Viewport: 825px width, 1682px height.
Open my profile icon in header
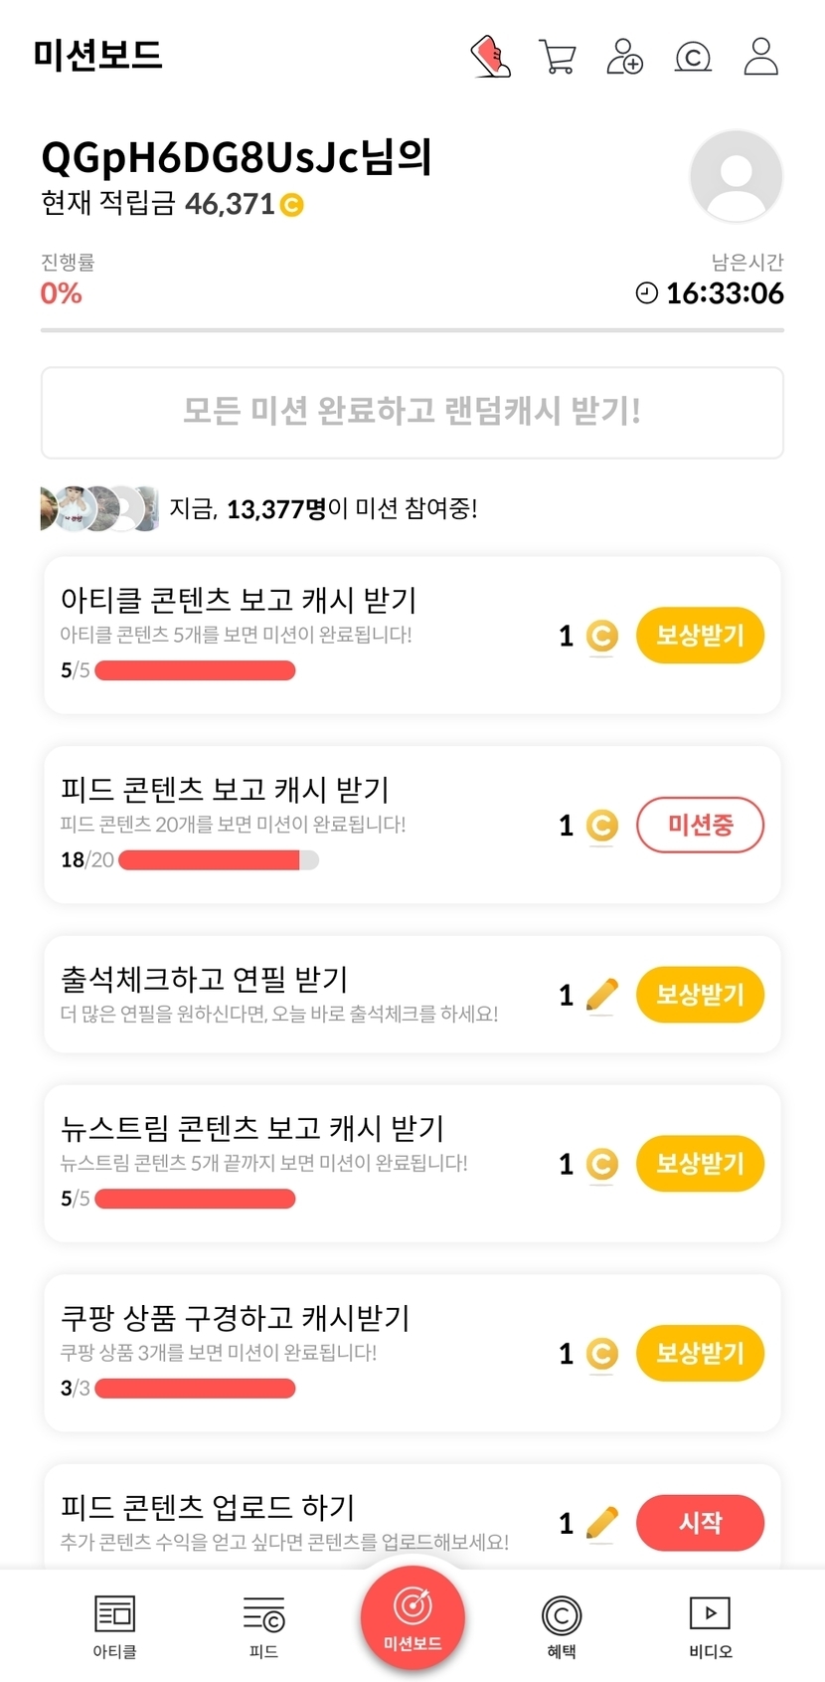point(760,57)
